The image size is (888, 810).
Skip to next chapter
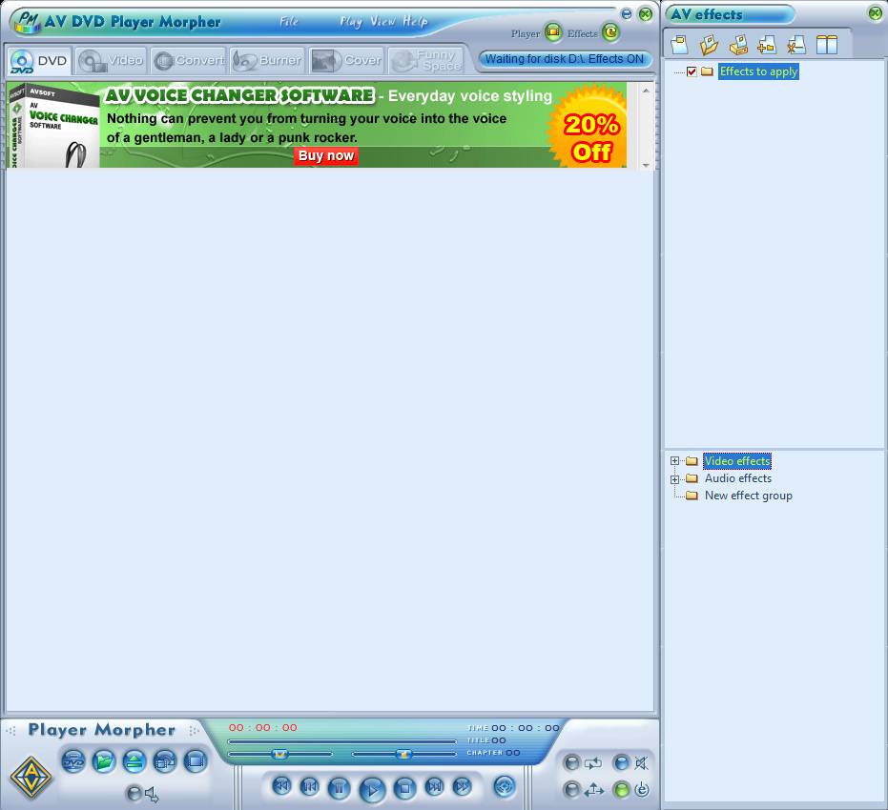click(x=434, y=785)
